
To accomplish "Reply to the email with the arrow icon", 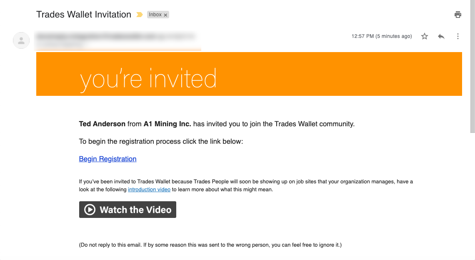I will [x=441, y=36].
